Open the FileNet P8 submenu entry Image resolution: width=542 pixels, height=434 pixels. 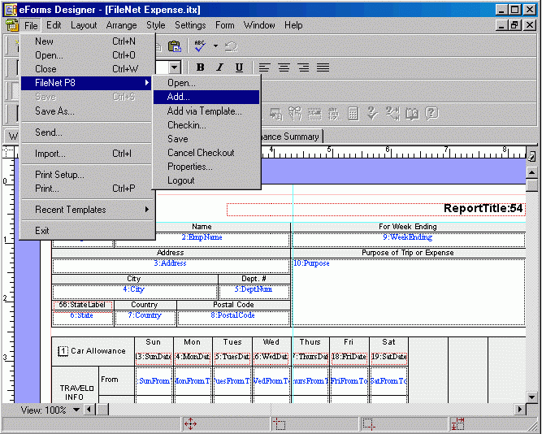click(x=86, y=83)
